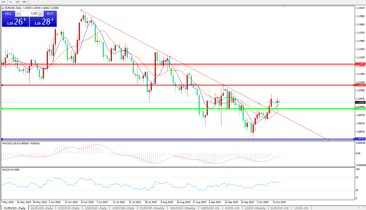Select the green 1.10006 line's left handle

pos(2,109)
